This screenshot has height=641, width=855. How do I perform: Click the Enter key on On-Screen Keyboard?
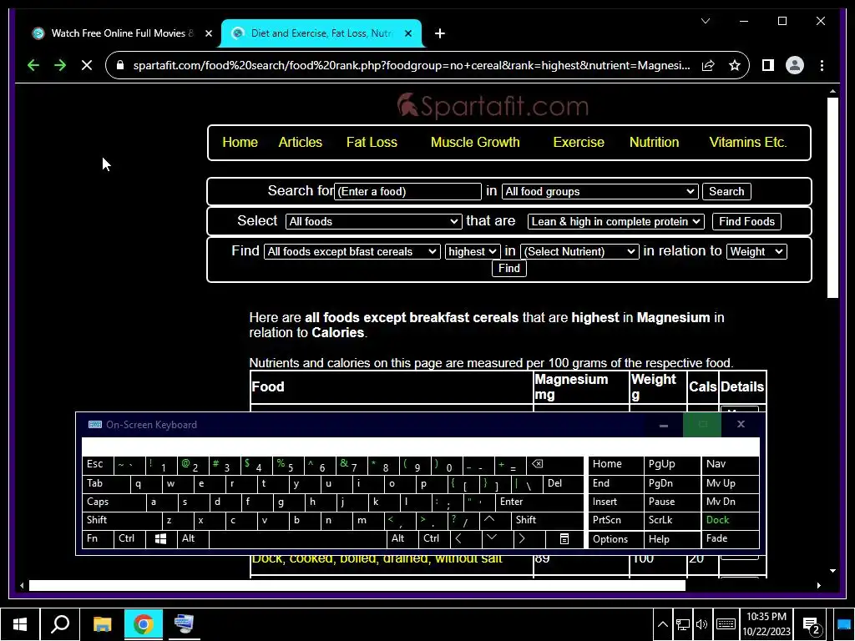[539, 502]
